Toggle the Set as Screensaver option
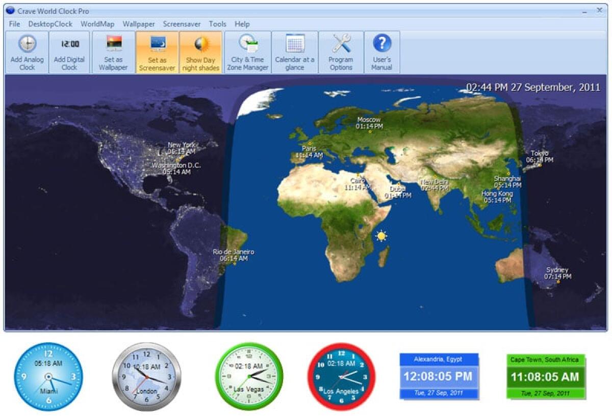612x417 pixels. click(157, 51)
